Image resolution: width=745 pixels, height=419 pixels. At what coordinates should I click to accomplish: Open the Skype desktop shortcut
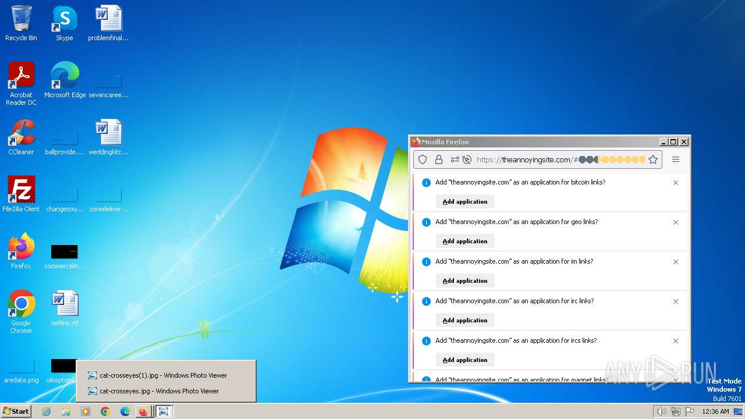64,23
